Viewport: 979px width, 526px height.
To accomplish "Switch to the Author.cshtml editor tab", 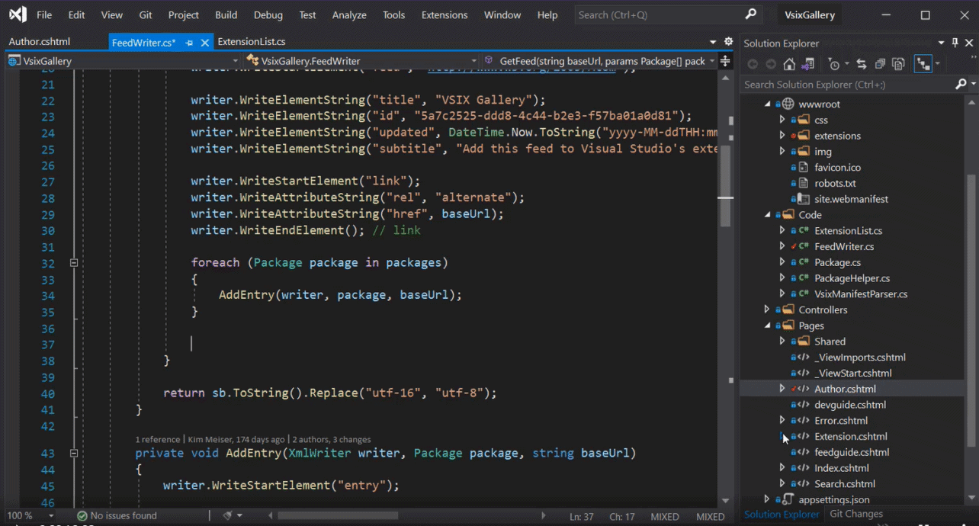I will (40, 42).
